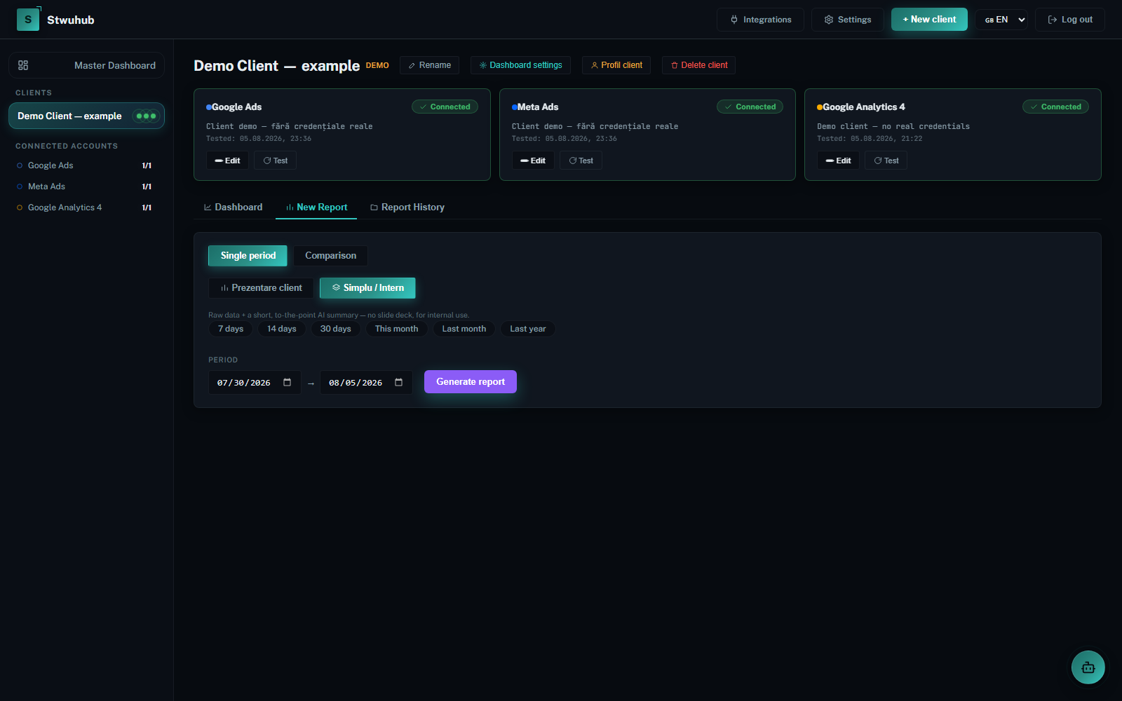The width and height of the screenshot is (1122, 701).
Task: Select the 14 days preset
Action: pos(282,329)
